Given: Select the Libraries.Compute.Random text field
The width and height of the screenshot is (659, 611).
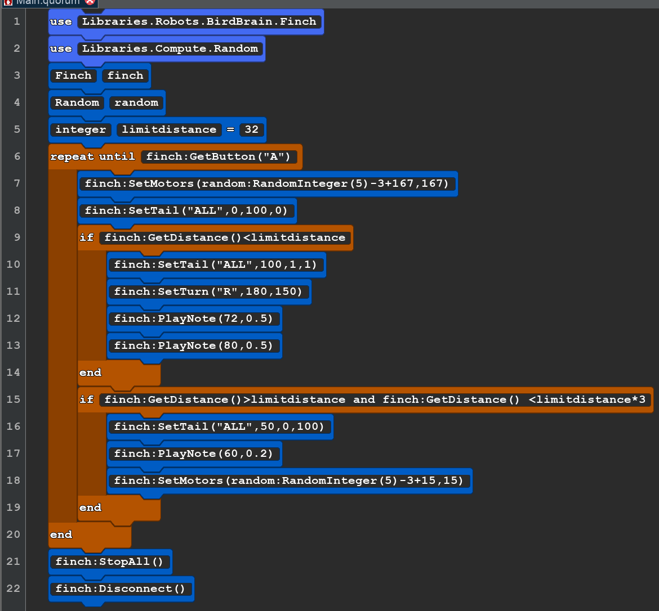Looking at the screenshot, I should pyautogui.click(x=170, y=49).
